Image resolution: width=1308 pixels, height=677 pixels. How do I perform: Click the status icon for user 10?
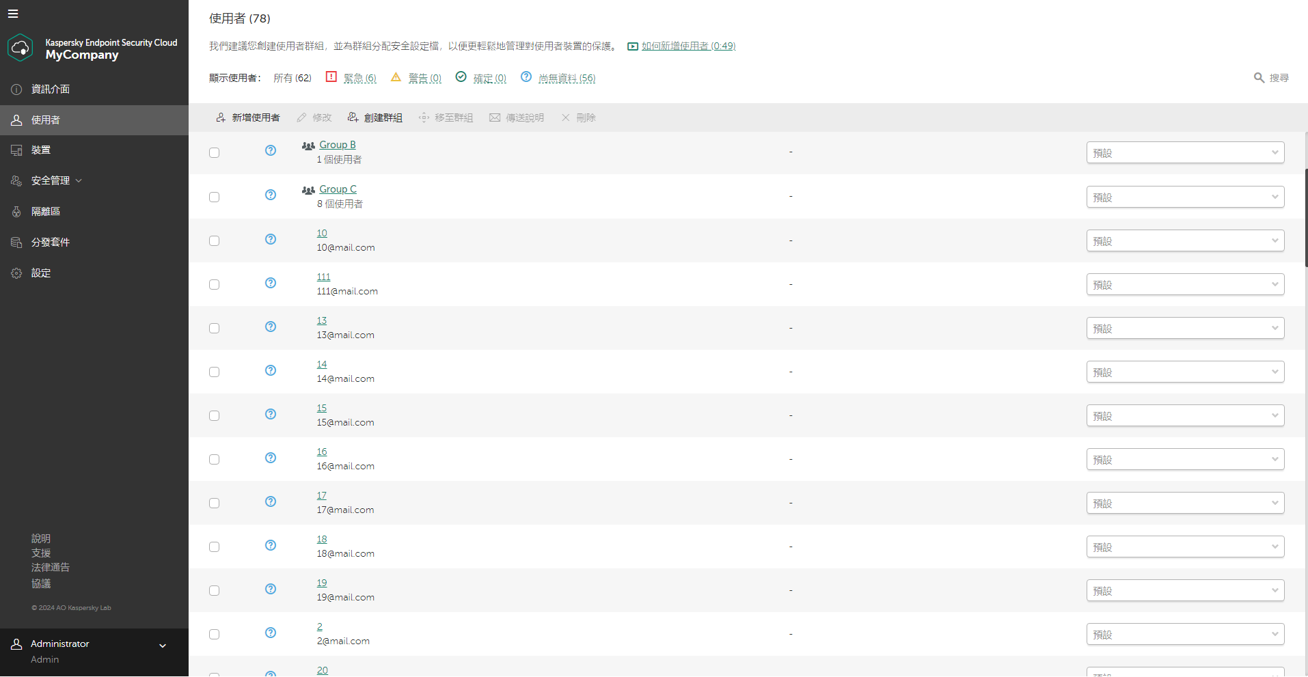click(x=271, y=239)
